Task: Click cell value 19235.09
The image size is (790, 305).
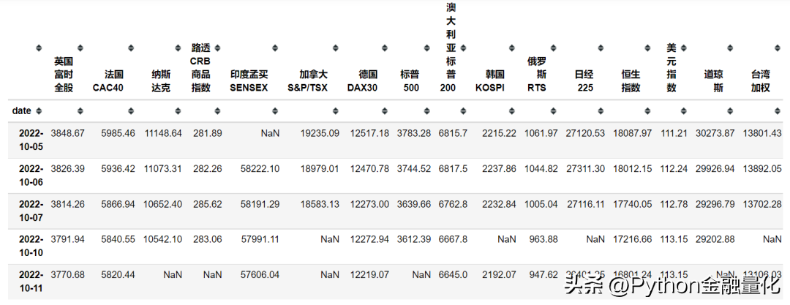Action: (x=320, y=133)
